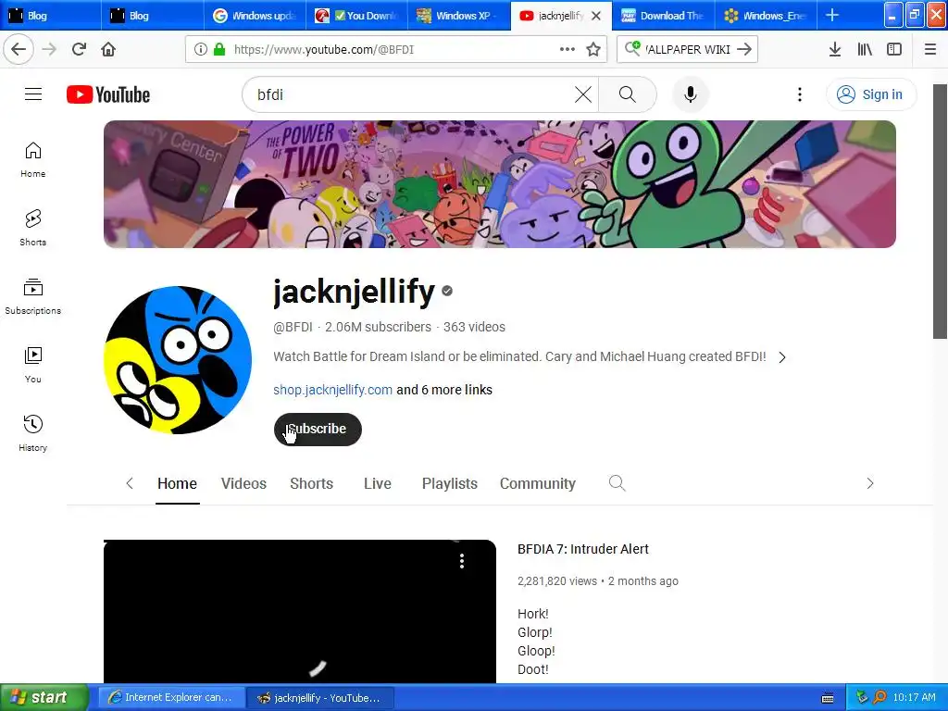Open the shop.jacknjellify.com link

(332, 390)
